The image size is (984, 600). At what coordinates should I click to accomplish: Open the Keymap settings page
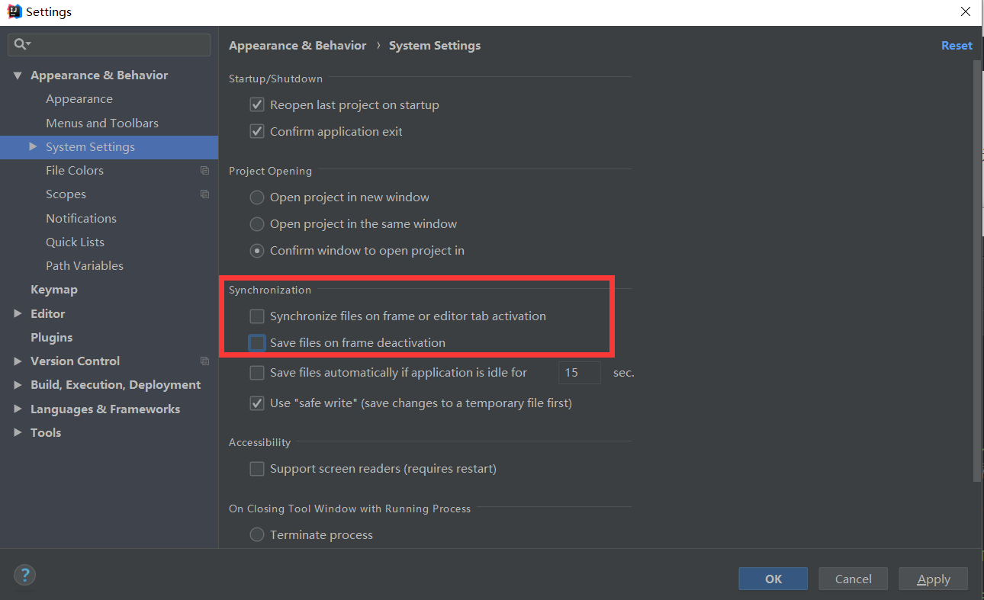point(53,290)
